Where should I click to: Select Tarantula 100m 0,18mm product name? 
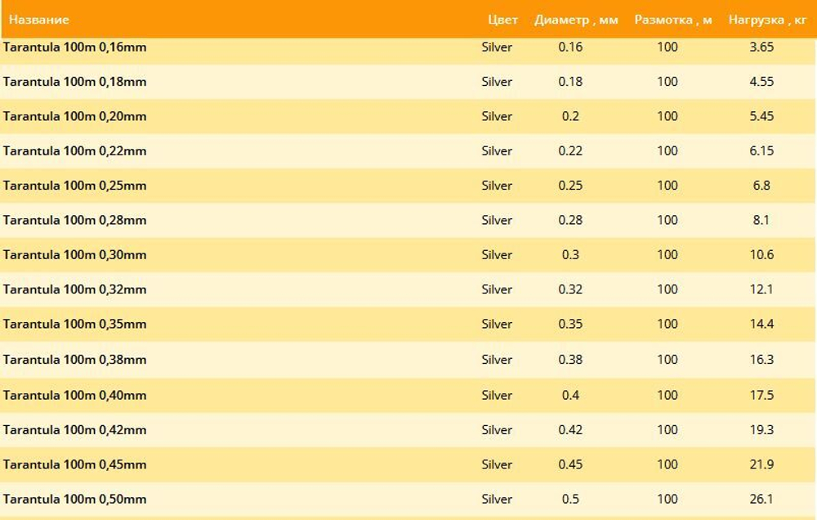pos(74,82)
